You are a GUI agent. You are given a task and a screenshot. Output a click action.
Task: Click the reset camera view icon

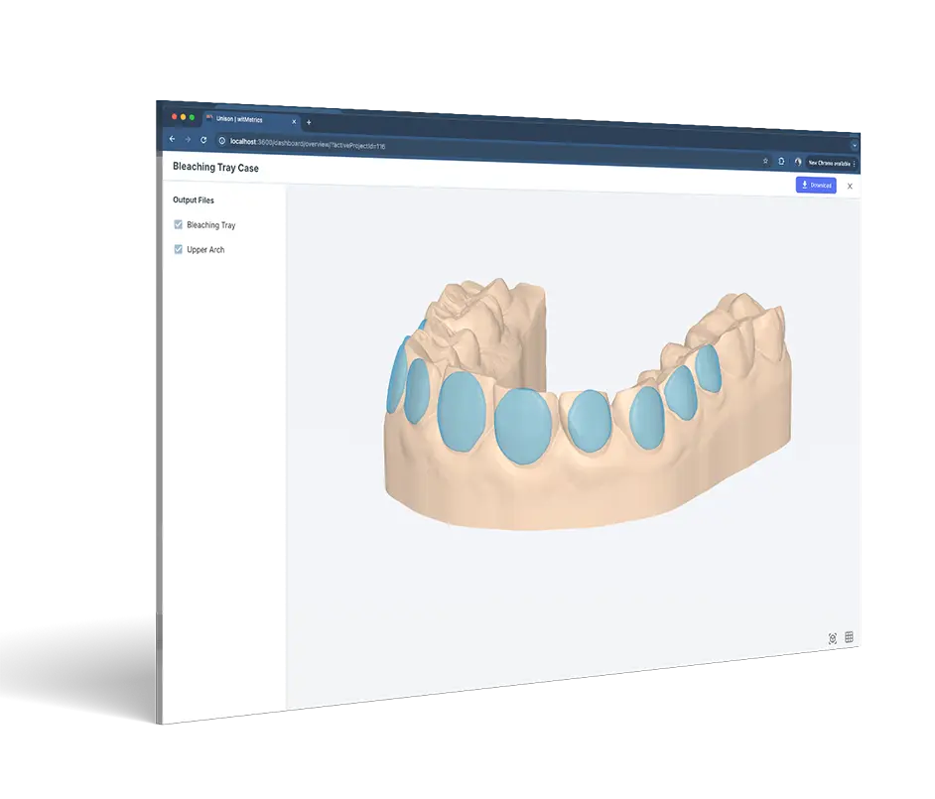point(833,638)
